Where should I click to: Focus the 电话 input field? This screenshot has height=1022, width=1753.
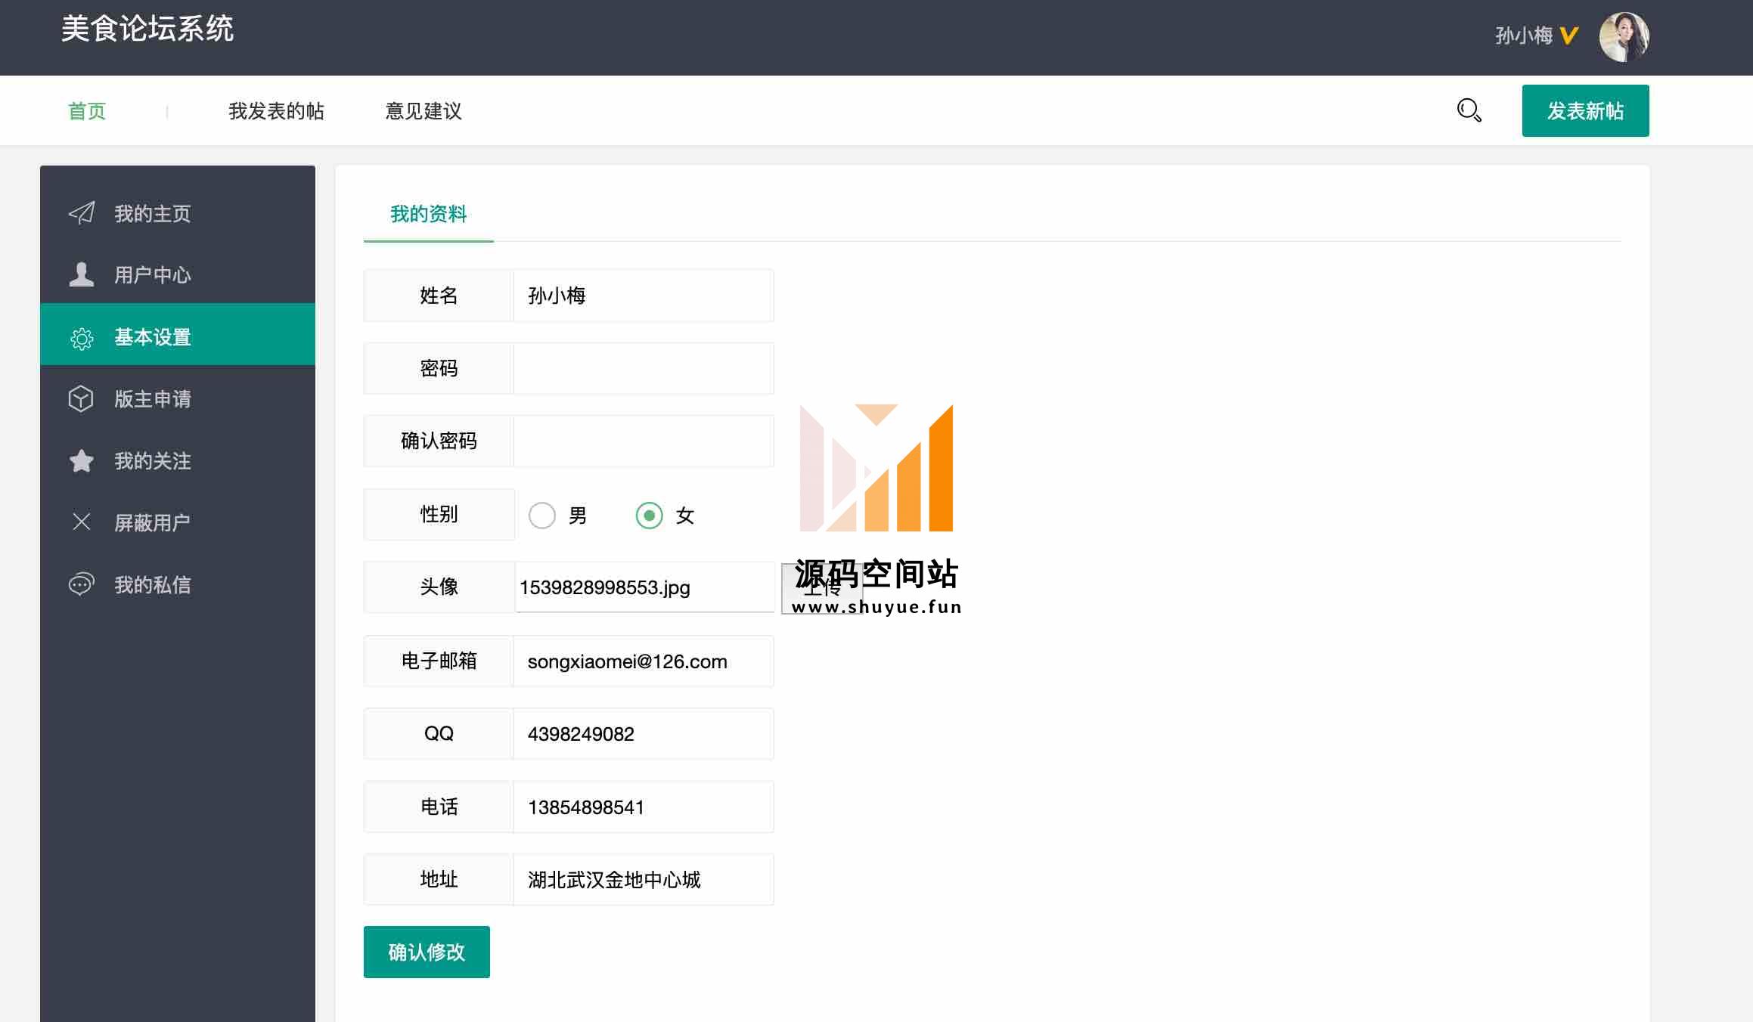coord(644,807)
